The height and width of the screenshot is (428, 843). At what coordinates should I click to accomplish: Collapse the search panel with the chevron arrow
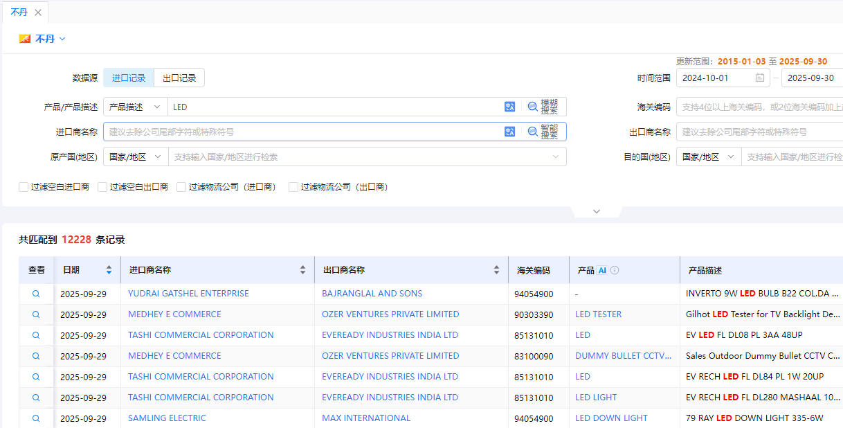596,211
